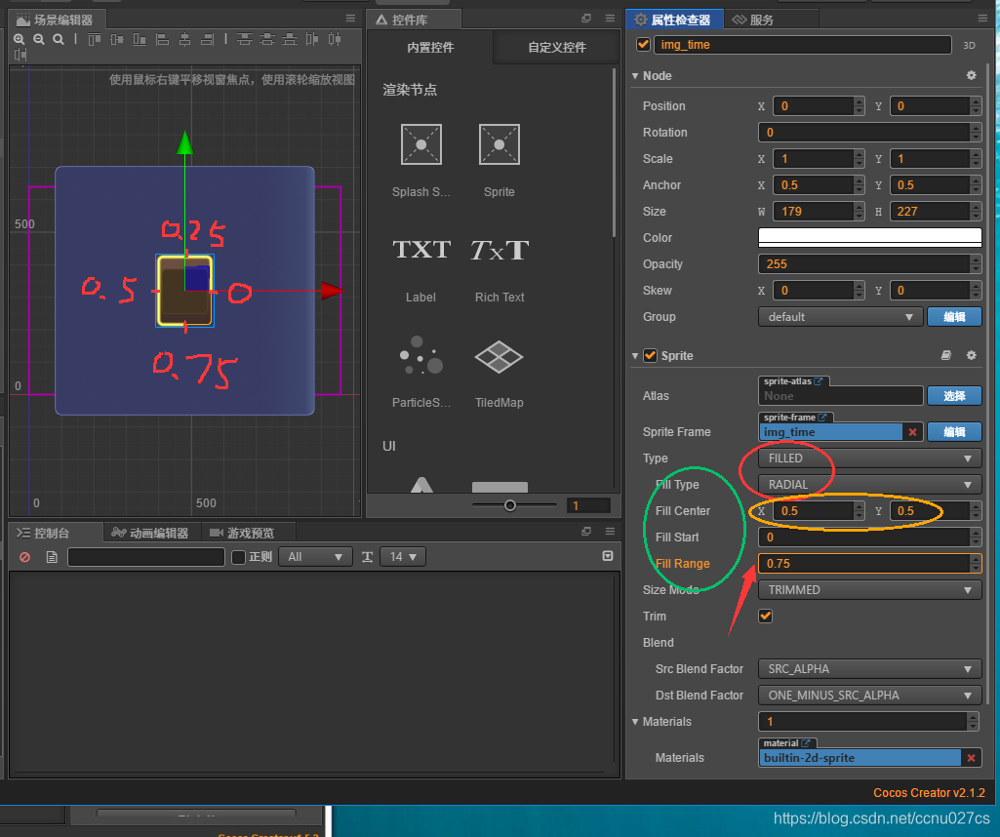Open Sprite component gear settings
Screen dimensions: 1000x837
972,355
